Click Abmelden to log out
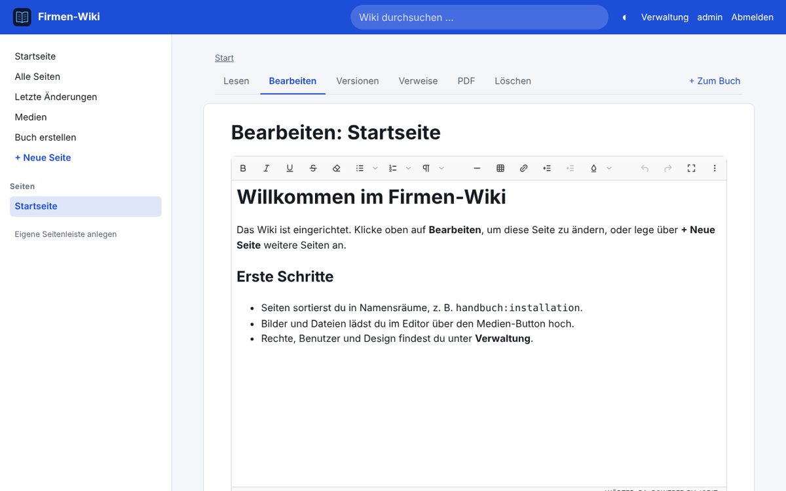The height and width of the screenshot is (491, 786). pyautogui.click(x=753, y=18)
